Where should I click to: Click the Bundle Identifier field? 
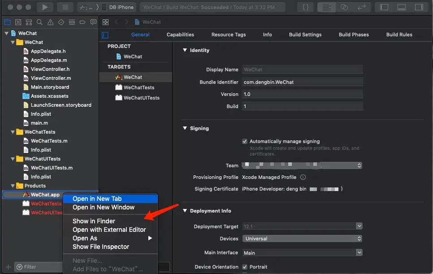tap(303, 82)
